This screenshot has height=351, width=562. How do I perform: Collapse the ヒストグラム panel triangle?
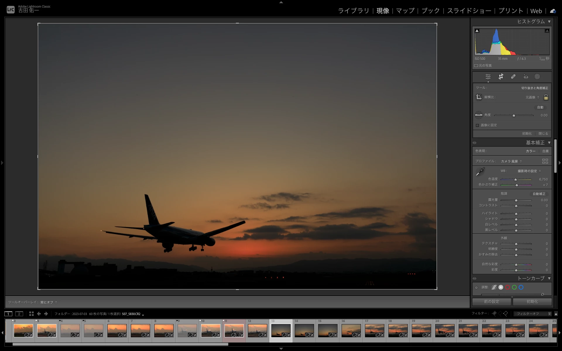(549, 21)
